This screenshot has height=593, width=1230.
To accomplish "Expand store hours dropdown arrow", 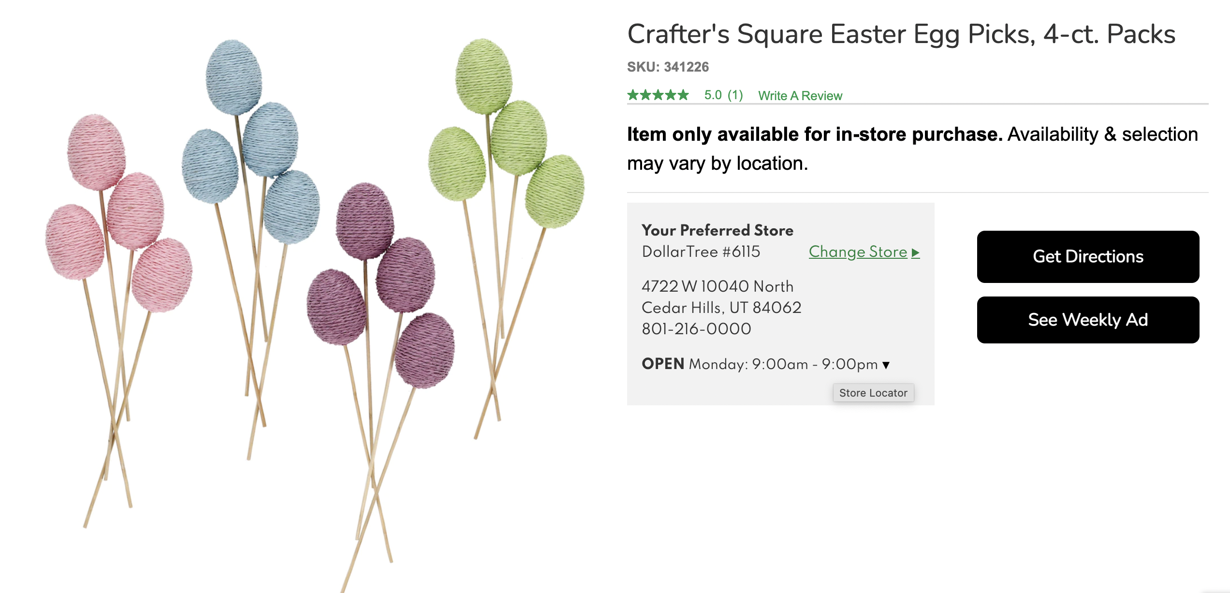I will tap(886, 365).
